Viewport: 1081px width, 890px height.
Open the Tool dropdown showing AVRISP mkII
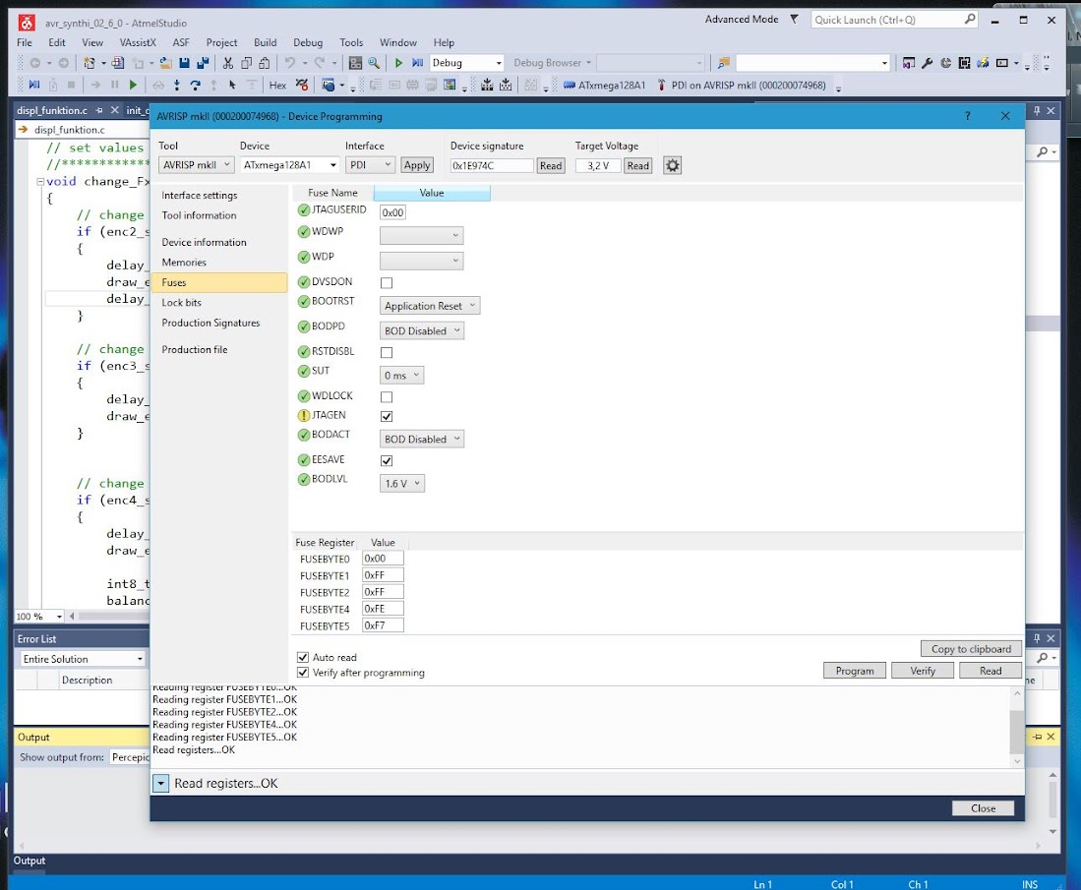click(197, 165)
